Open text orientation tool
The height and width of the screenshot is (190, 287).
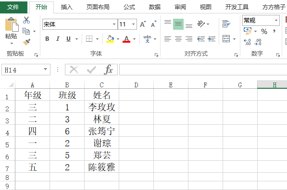[x=201, y=24]
